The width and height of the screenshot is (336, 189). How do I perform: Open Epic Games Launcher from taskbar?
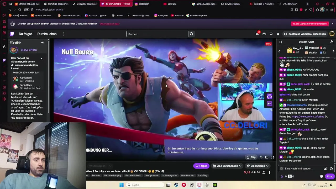point(192,185)
